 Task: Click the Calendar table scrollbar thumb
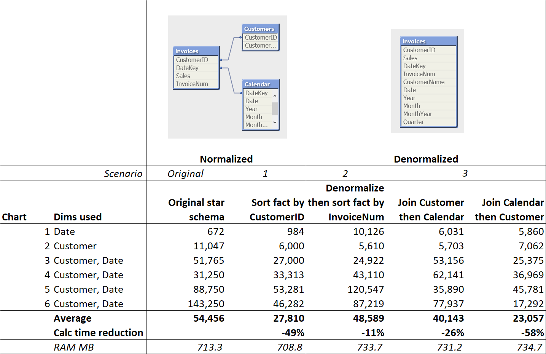(x=275, y=109)
